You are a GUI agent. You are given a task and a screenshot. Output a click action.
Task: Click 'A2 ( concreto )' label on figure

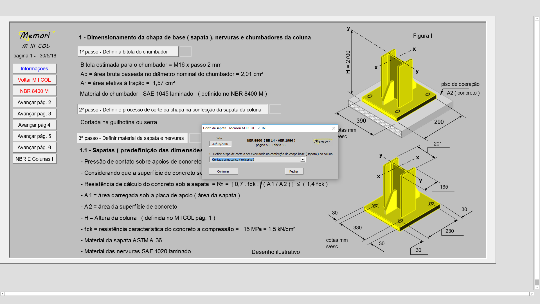pos(463,93)
